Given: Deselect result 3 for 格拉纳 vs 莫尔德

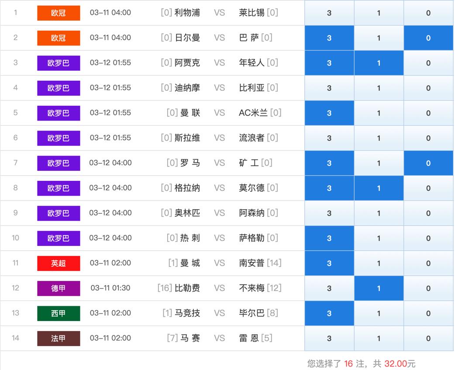Looking at the screenshot, I should pyautogui.click(x=329, y=188).
